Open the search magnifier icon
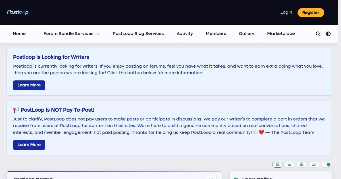The width and height of the screenshot is (341, 179). [x=318, y=34]
